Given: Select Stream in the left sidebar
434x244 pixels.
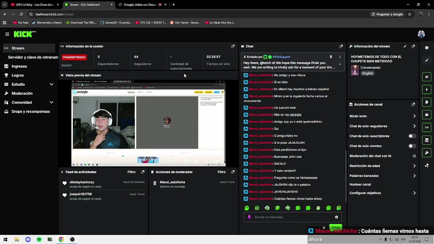Looking at the screenshot, I should click(29, 48).
